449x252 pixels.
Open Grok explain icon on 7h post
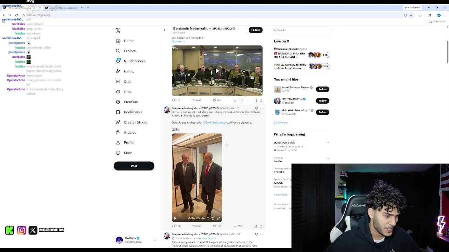(256, 108)
